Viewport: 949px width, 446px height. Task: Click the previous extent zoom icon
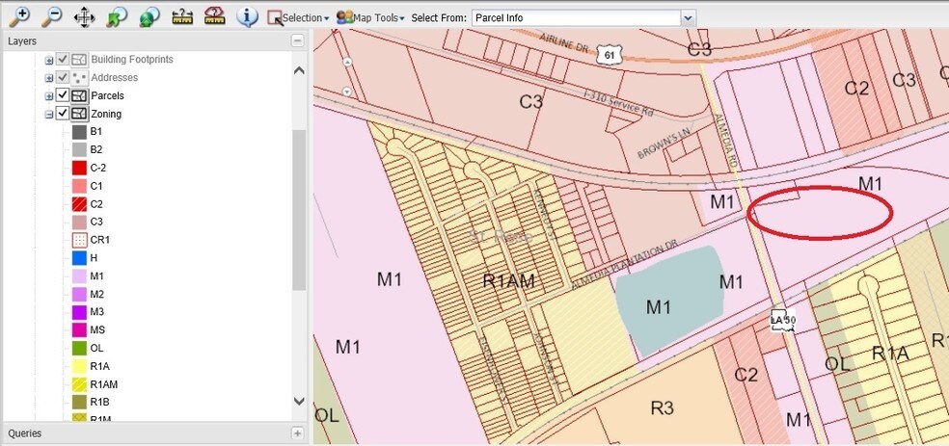tap(117, 16)
